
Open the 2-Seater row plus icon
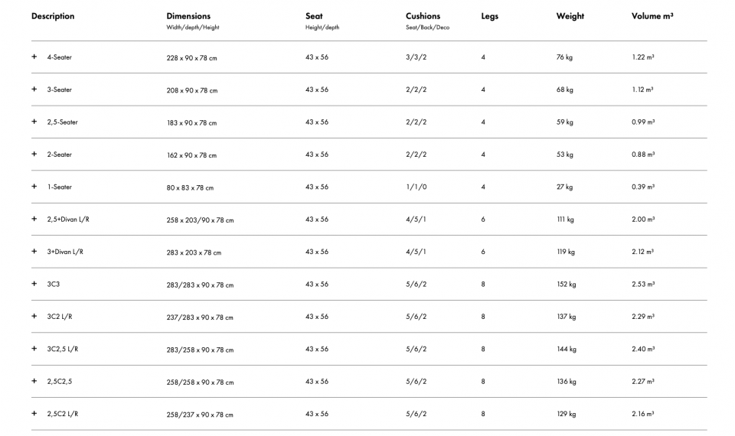click(x=34, y=154)
